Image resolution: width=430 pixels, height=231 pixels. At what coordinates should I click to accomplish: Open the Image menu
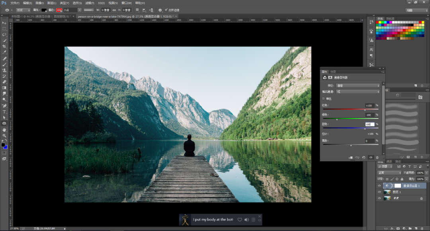40,3
